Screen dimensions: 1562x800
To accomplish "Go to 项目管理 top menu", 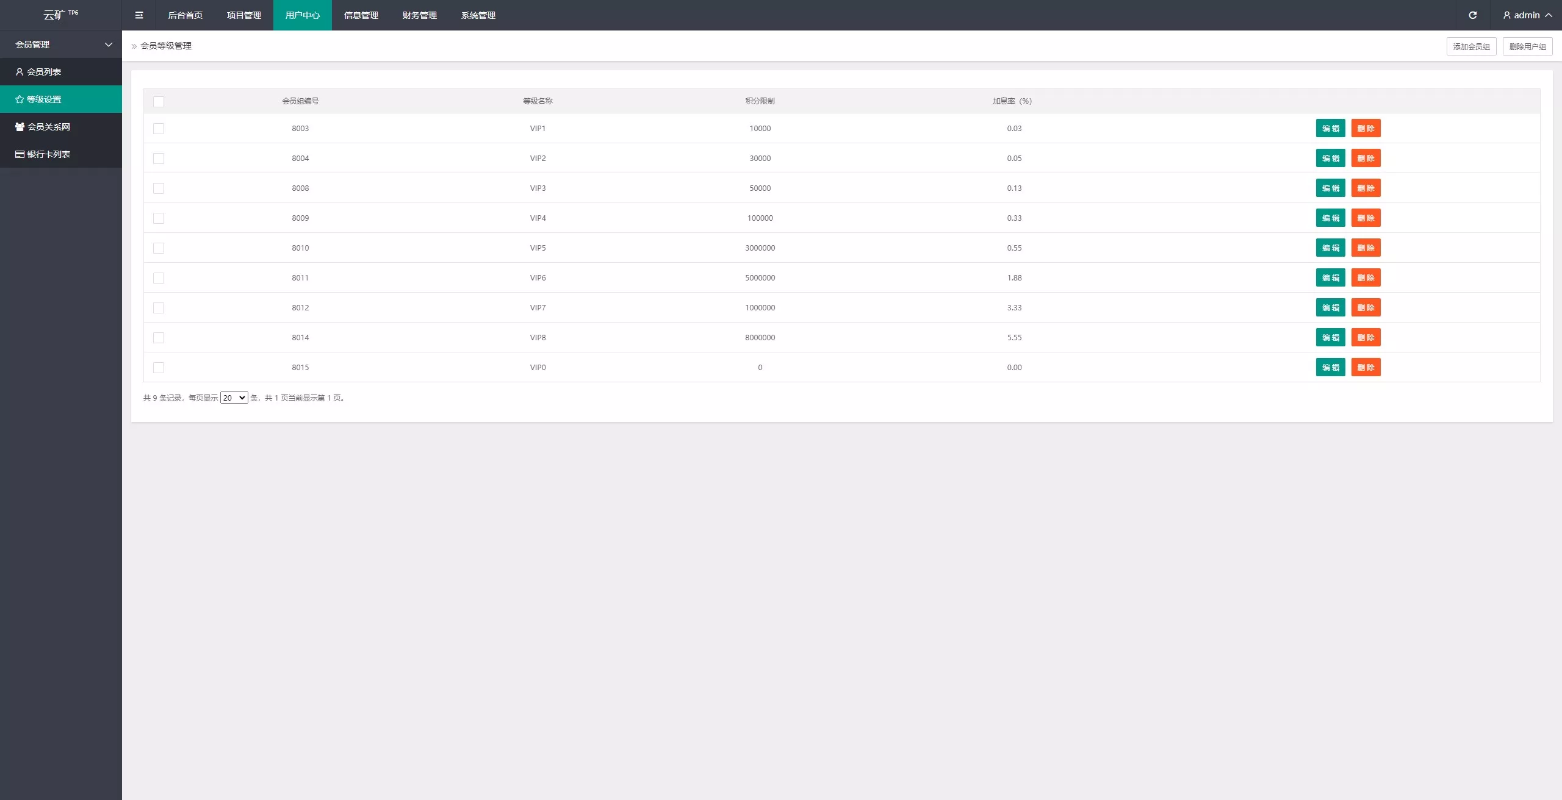I will 243,15.
